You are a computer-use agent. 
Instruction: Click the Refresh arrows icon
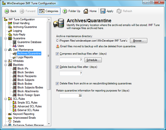119,11
